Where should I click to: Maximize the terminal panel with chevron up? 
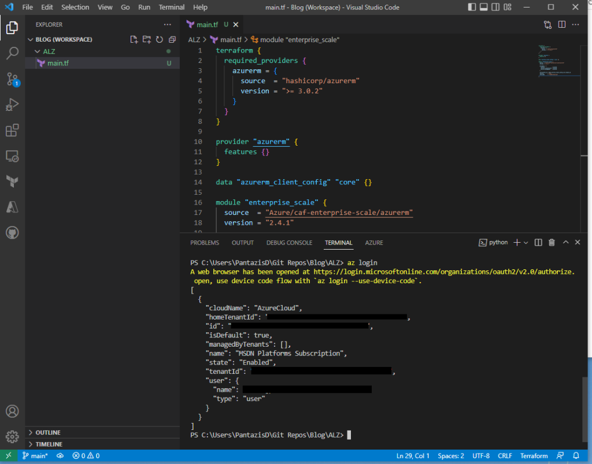[x=566, y=243]
